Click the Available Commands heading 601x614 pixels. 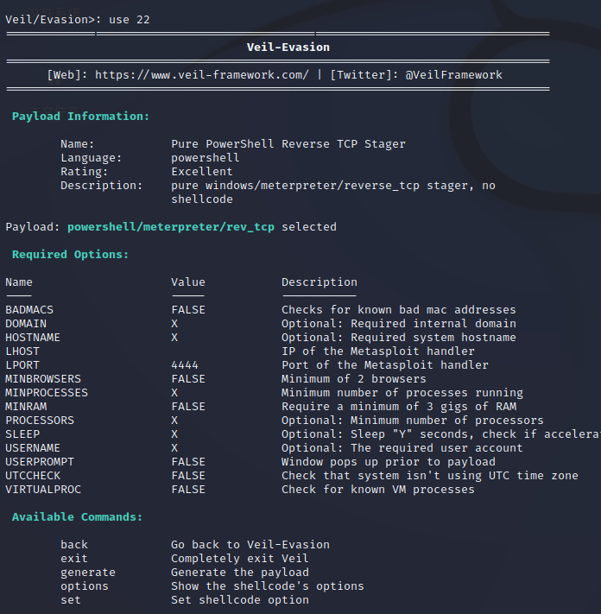(77, 517)
